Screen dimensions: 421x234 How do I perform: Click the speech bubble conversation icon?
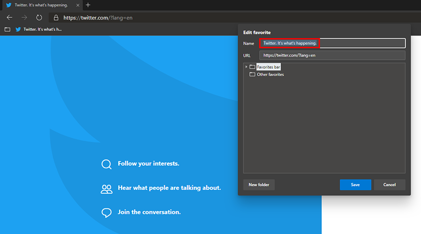point(107,213)
